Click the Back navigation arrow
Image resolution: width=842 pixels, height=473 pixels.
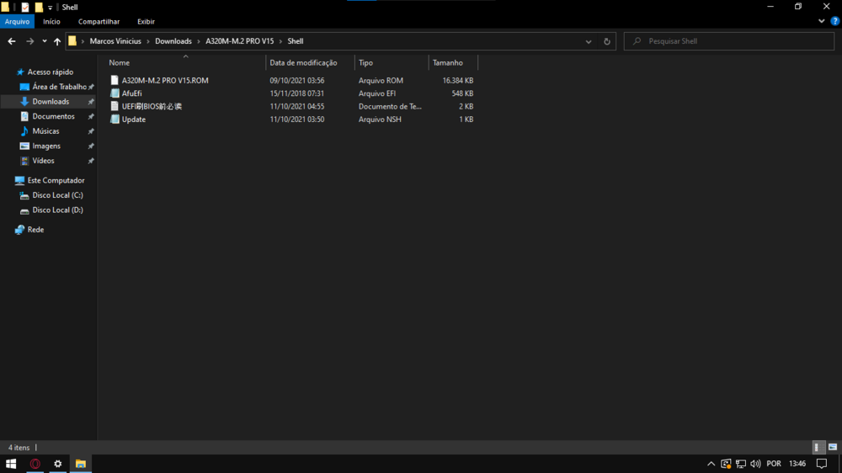pos(12,41)
